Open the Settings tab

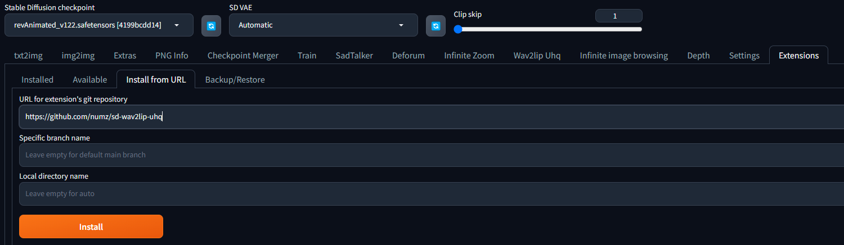[744, 56]
